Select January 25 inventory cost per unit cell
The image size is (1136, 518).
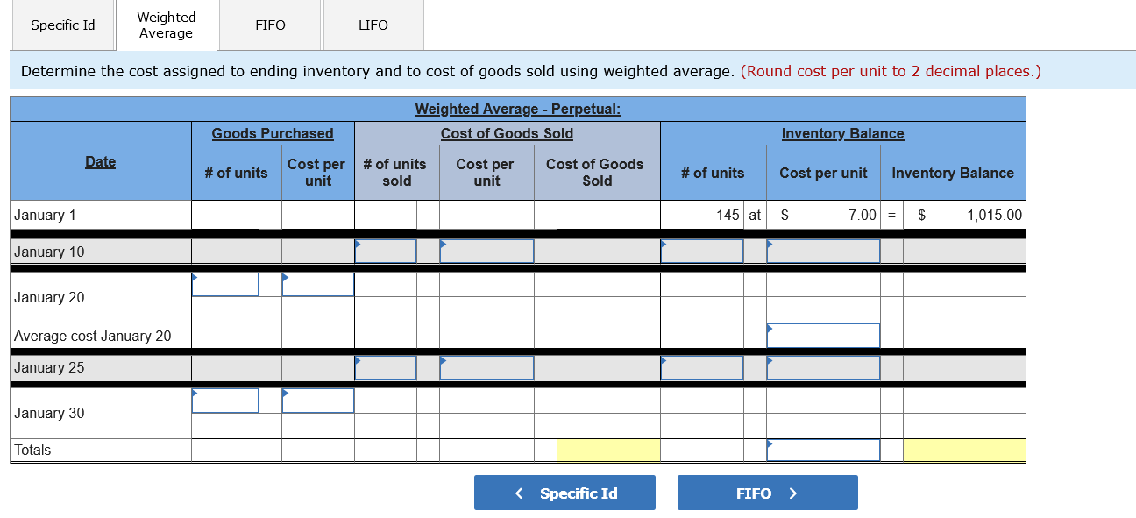(x=823, y=367)
